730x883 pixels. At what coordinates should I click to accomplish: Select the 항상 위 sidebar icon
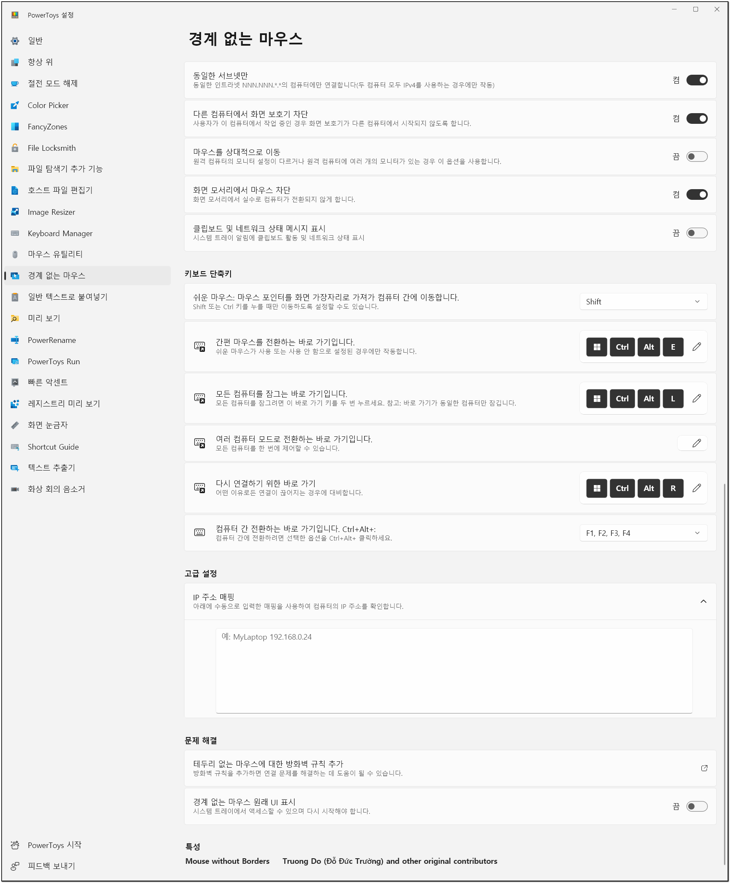click(x=15, y=62)
